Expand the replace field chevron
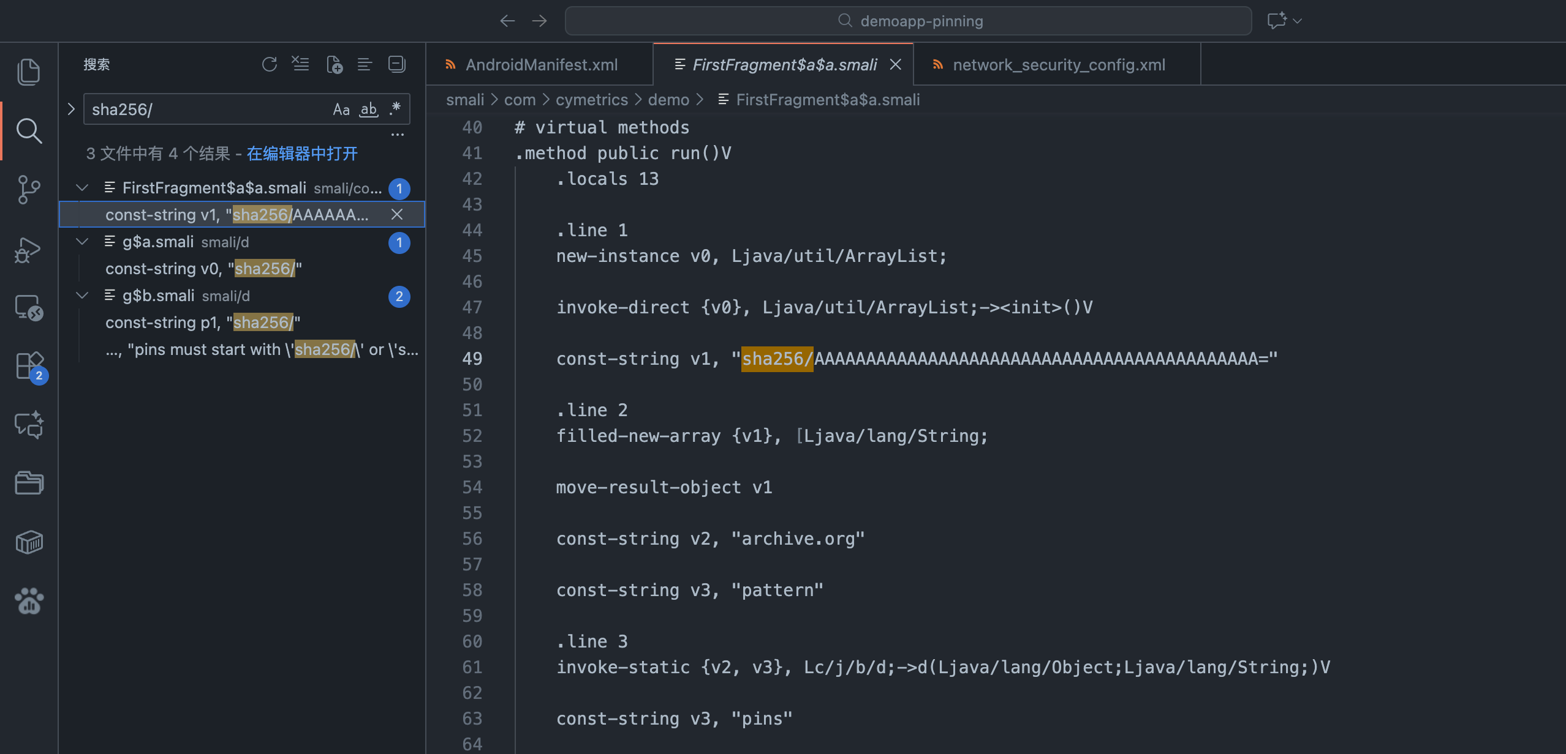 (x=71, y=109)
